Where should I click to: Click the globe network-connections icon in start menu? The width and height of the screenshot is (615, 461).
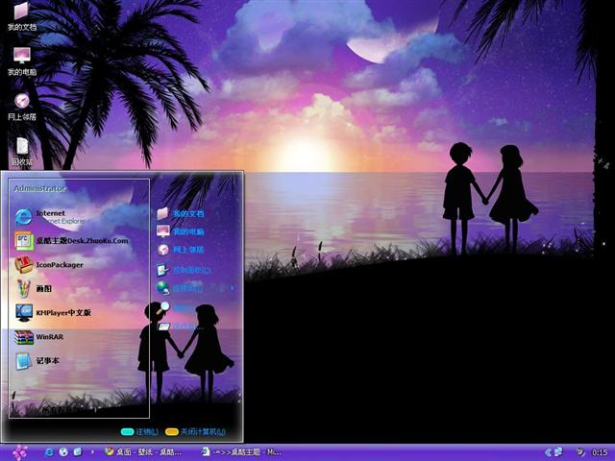pos(162,288)
